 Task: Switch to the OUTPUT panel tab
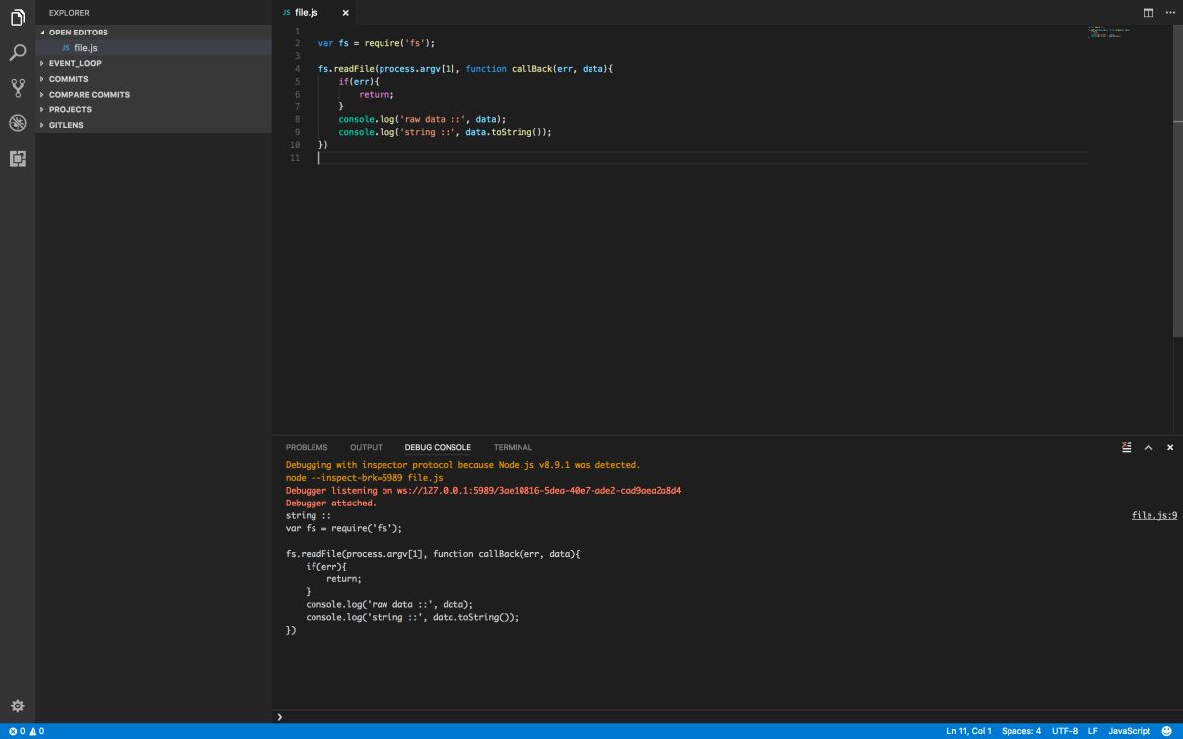(x=366, y=447)
